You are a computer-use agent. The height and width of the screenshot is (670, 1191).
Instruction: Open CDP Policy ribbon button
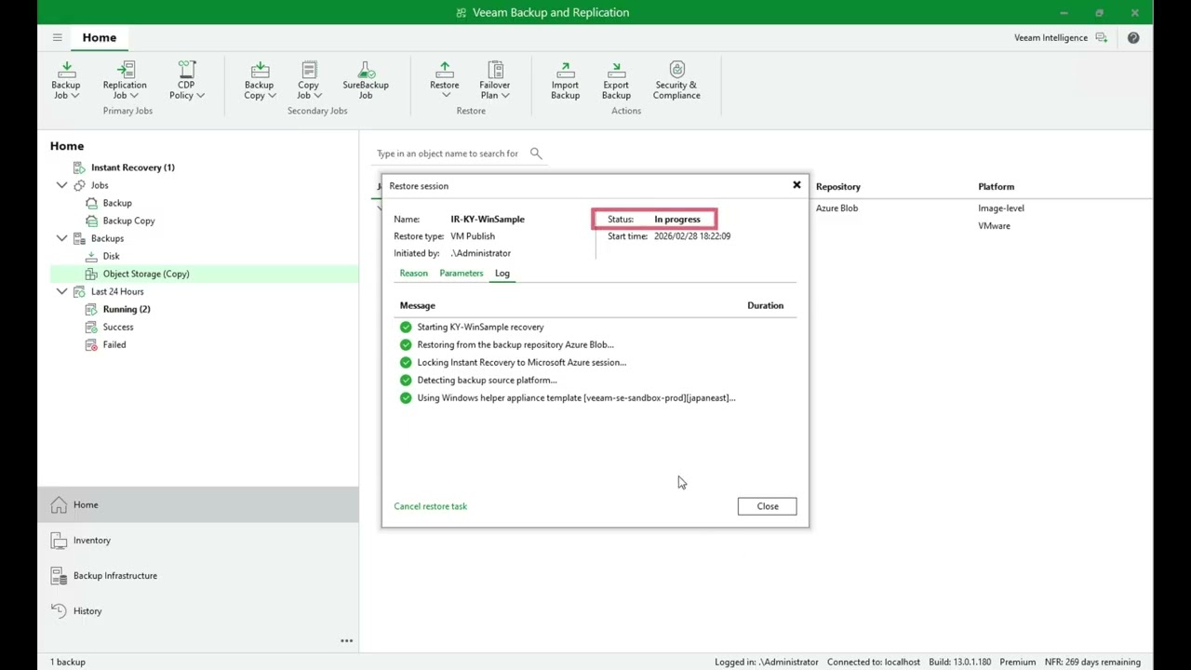click(x=186, y=81)
